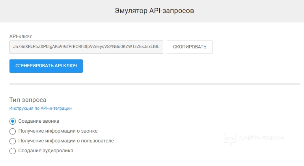Choose the Получение информации о звонке radio button
This screenshot has width=304, height=166.
pyautogui.click(x=12, y=131)
